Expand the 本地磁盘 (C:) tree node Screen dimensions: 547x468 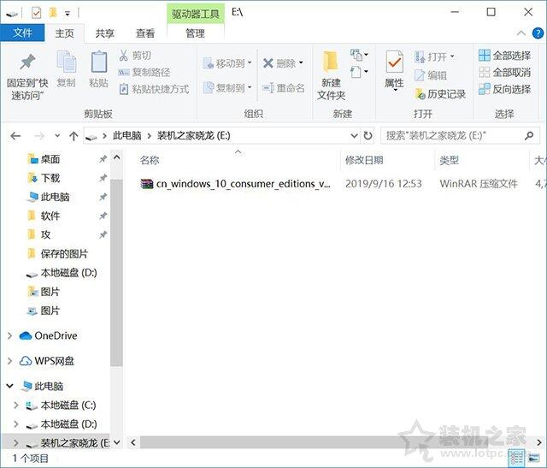[15, 406]
